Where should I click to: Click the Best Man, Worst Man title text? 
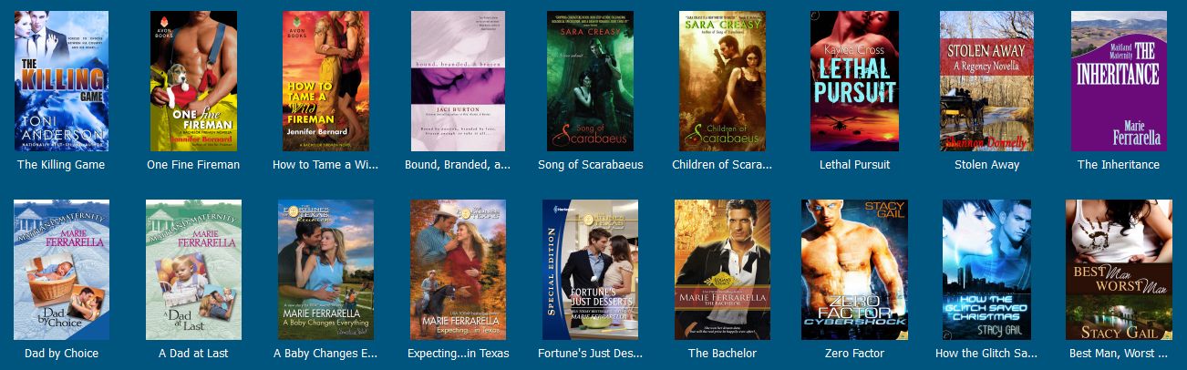pos(1119,354)
